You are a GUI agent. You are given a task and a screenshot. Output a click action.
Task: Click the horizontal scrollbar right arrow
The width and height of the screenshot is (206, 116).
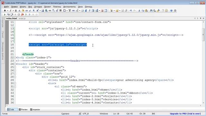[201, 105]
